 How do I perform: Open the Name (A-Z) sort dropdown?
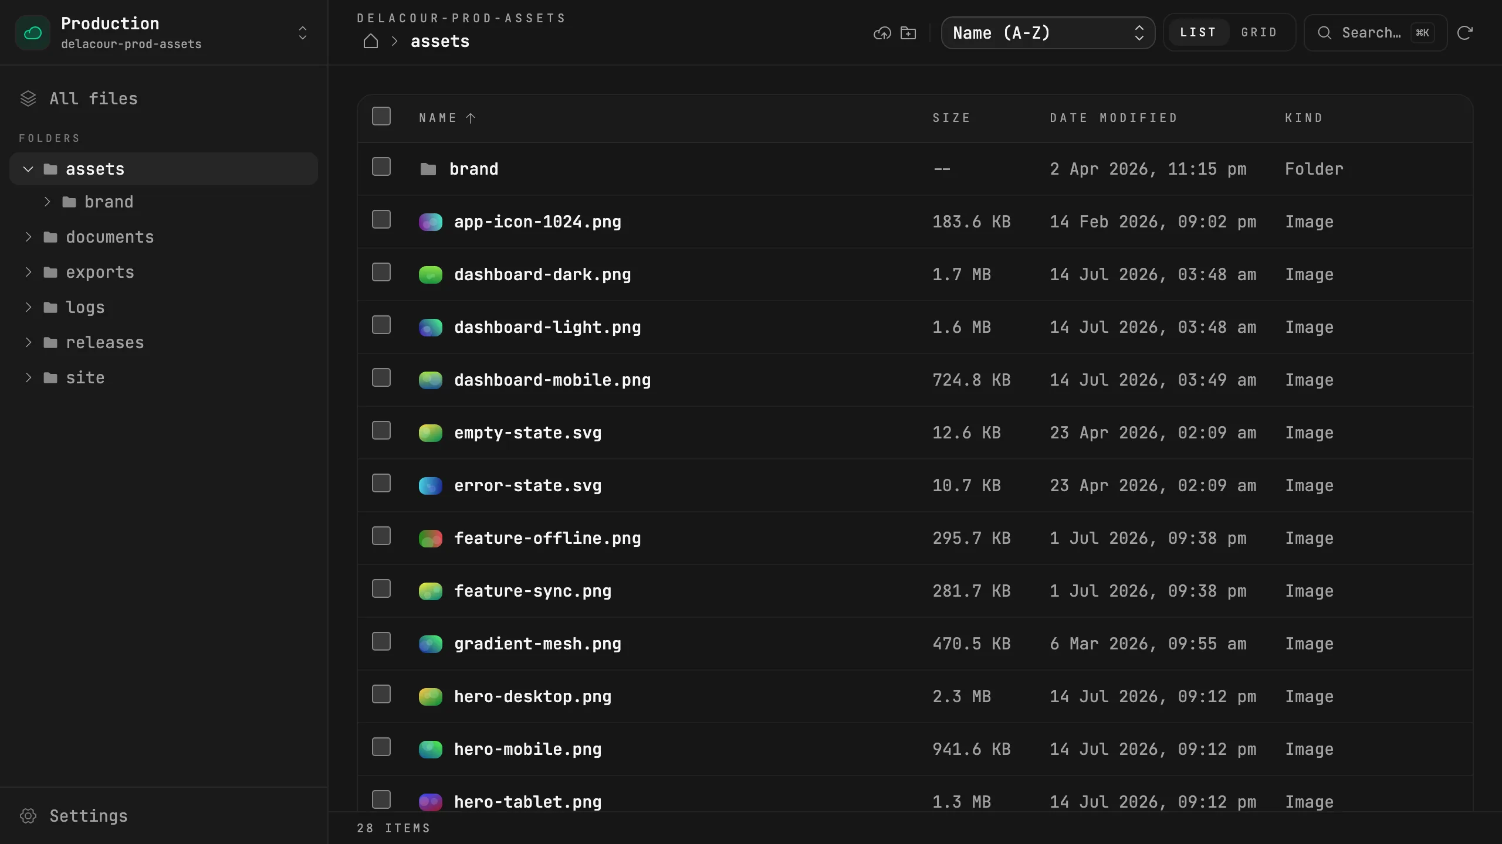(x=1048, y=33)
